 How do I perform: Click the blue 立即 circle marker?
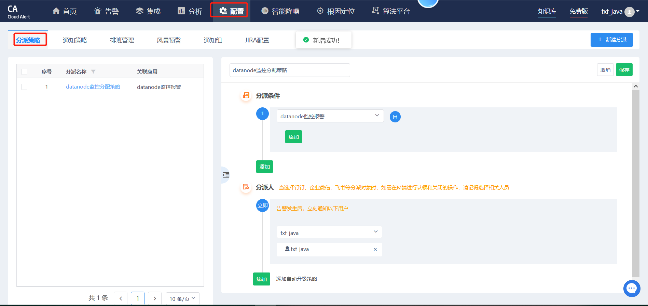tap(263, 205)
